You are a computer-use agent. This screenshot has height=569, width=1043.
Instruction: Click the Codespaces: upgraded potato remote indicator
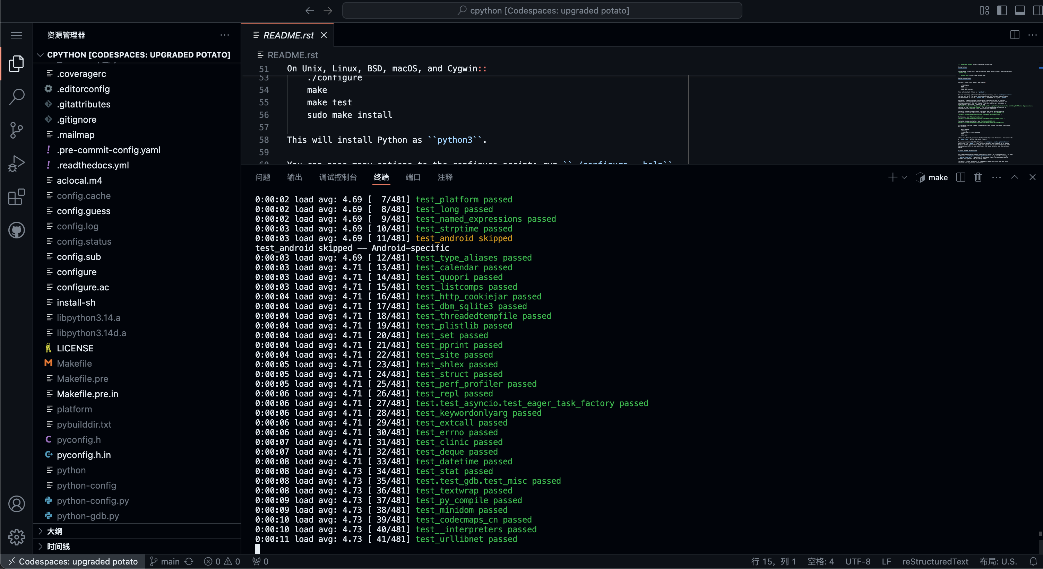73,561
